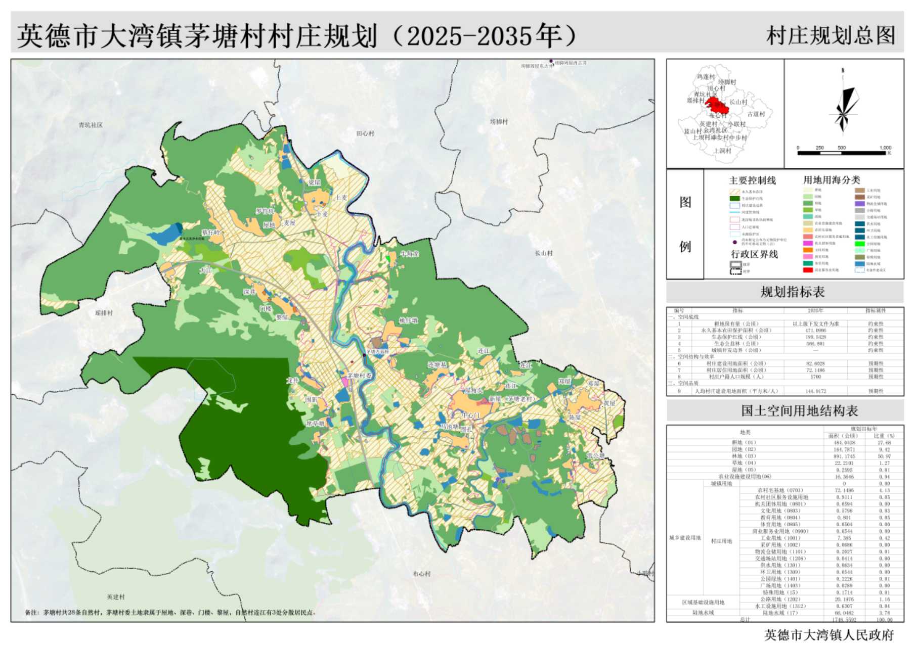Click the 村庄规划总图 title text

831,36
